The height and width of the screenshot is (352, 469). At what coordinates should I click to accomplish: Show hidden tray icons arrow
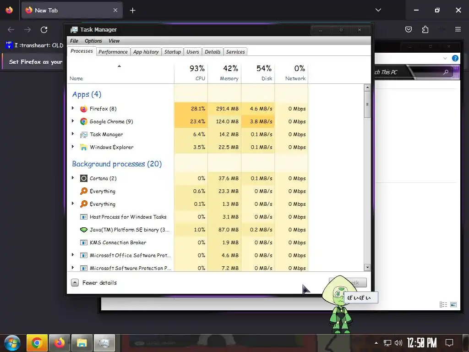point(376,343)
